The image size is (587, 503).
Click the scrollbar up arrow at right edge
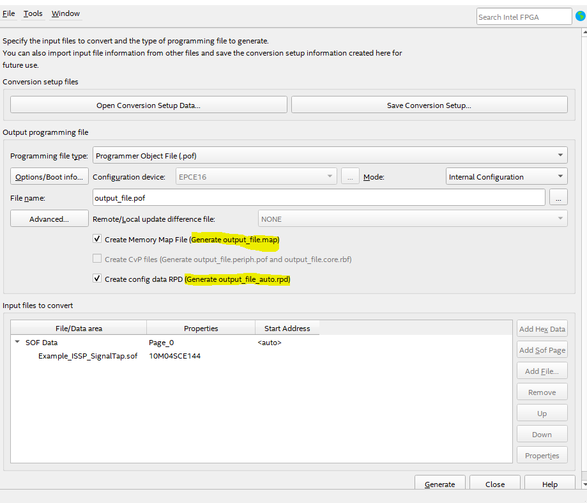tap(584, 33)
